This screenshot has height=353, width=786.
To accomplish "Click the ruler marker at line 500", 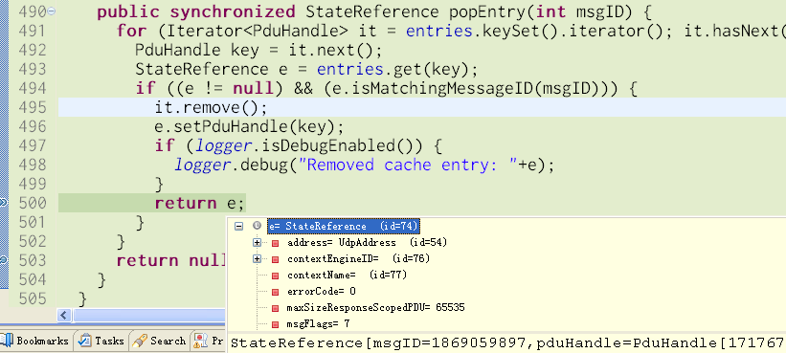I will pyautogui.click(x=3, y=202).
